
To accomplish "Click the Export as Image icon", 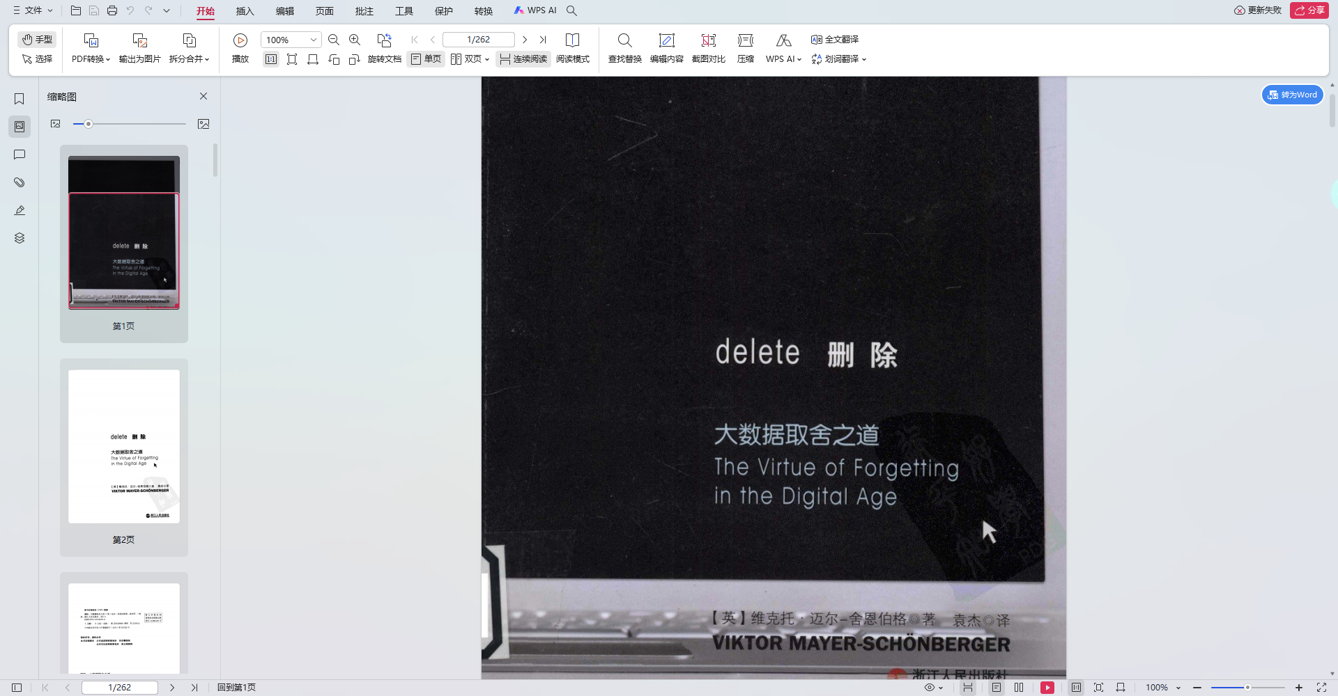I will (139, 40).
